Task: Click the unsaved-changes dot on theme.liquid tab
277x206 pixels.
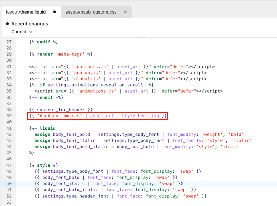Action: (x=55, y=12)
